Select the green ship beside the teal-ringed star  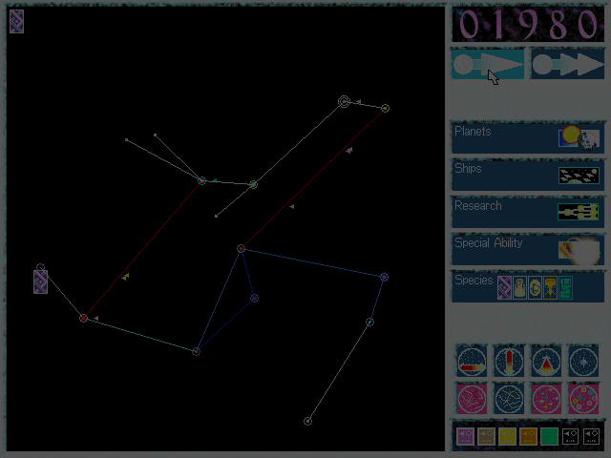pos(214,180)
